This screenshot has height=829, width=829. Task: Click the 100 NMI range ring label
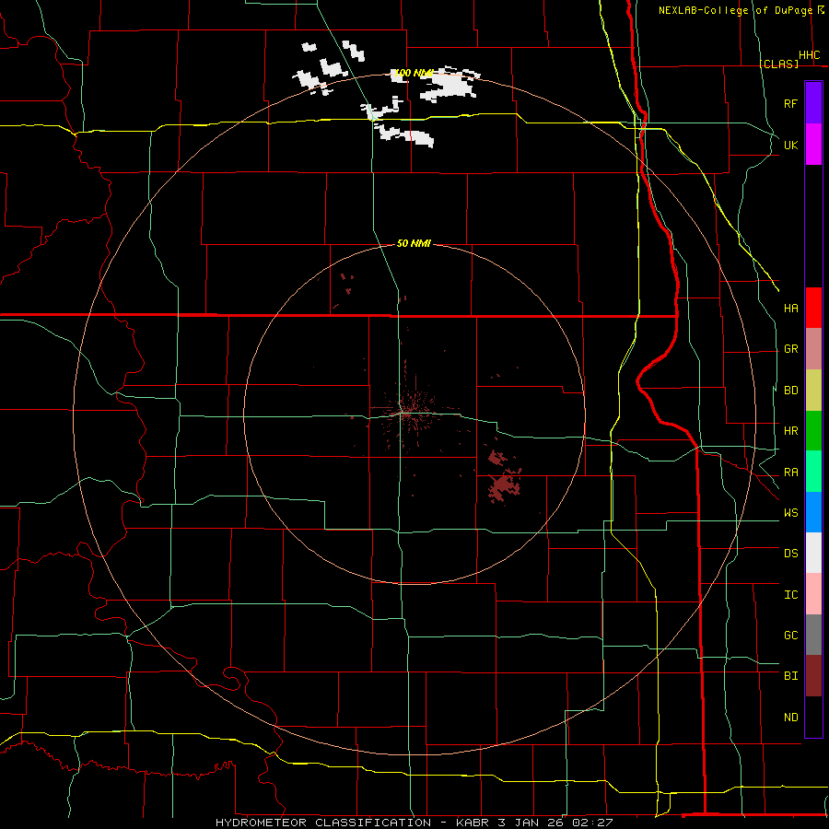[x=414, y=73]
